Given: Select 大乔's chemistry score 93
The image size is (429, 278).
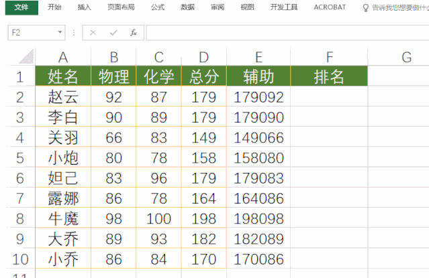Looking at the screenshot, I should (x=158, y=238).
